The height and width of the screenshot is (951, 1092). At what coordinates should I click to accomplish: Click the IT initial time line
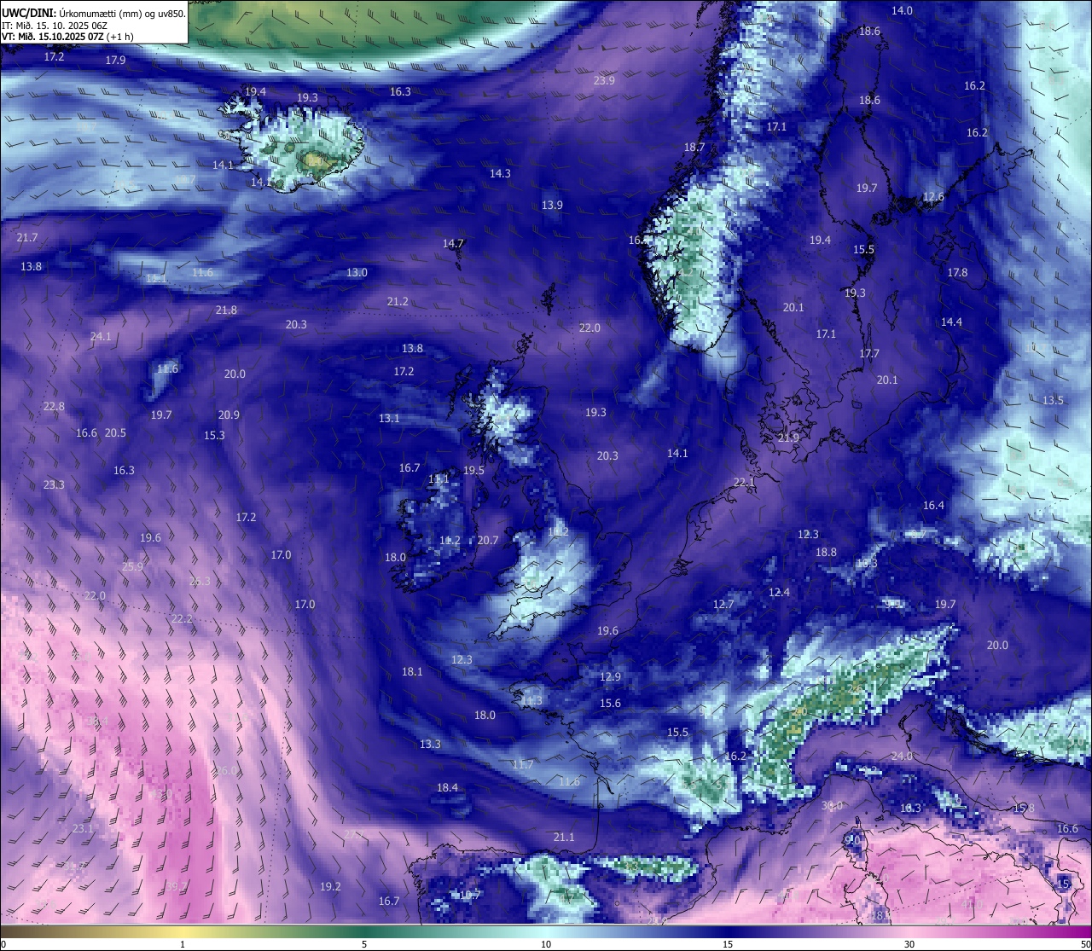(53, 26)
